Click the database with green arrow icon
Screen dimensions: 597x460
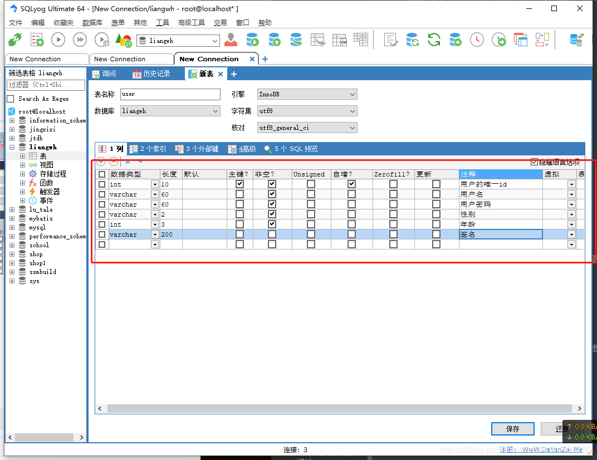[456, 40]
